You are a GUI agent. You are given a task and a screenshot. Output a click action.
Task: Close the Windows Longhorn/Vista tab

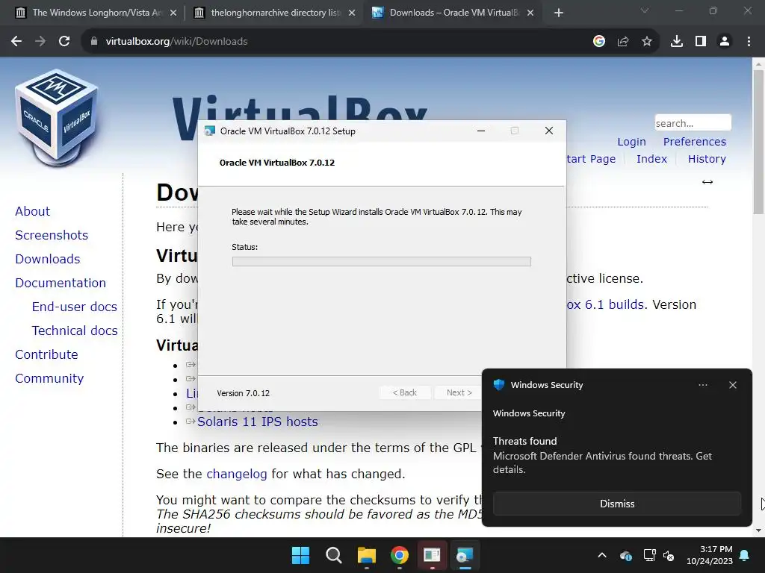pos(173,13)
